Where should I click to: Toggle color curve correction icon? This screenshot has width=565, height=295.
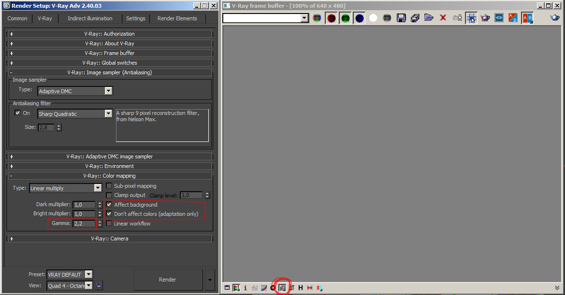pyautogui.click(x=264, y=288)
